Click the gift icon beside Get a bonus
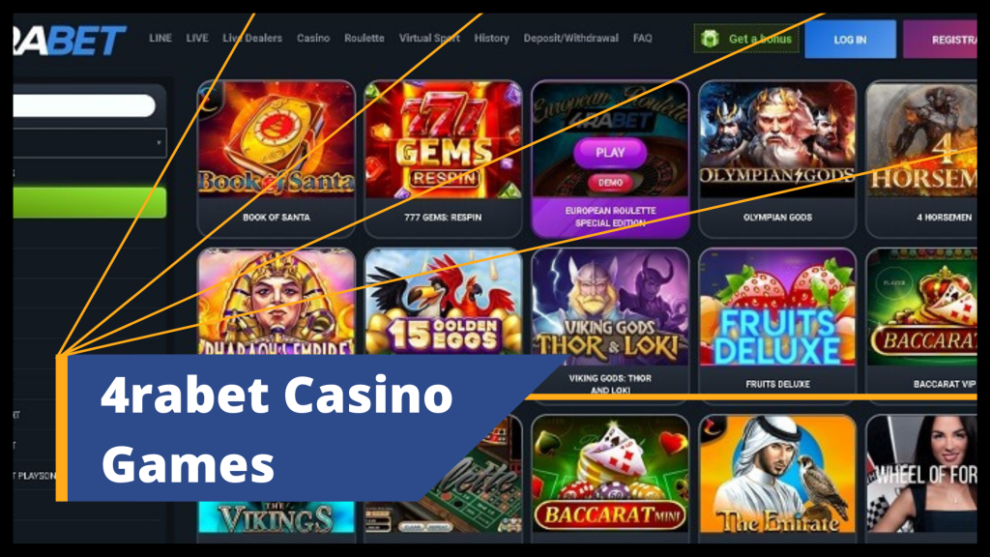The image size is (990, 557). (710, 39)
